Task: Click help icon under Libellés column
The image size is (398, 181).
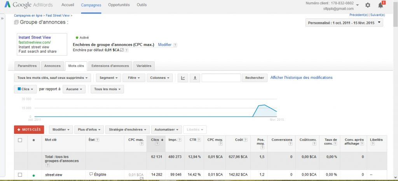Action: [372, 144]
